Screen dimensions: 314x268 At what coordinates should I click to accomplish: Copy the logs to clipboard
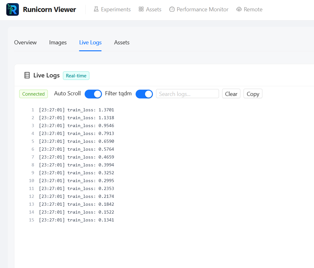(x=253, y=93)
